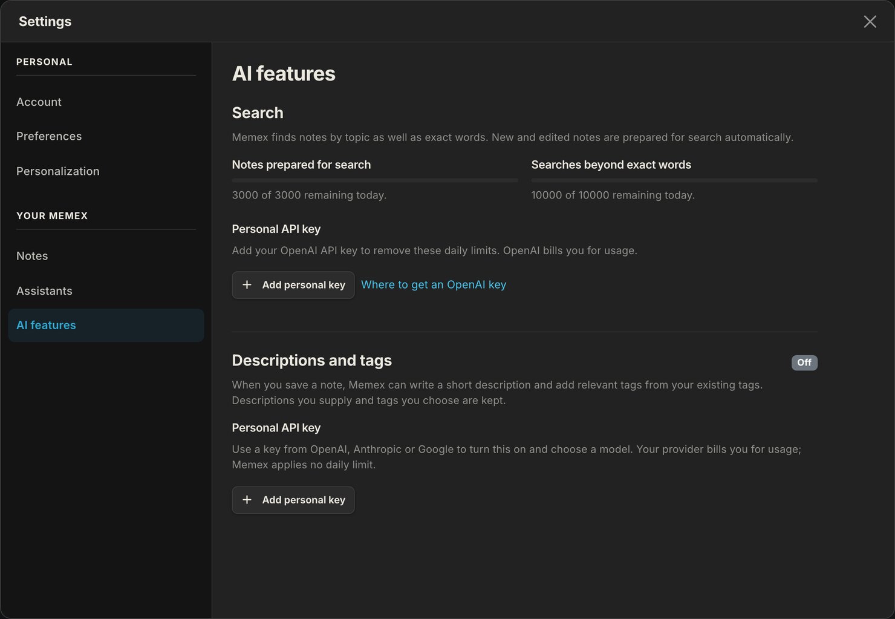
Task: Toggle the Off badge for Descriptions and tags
Action: (804, 362)
